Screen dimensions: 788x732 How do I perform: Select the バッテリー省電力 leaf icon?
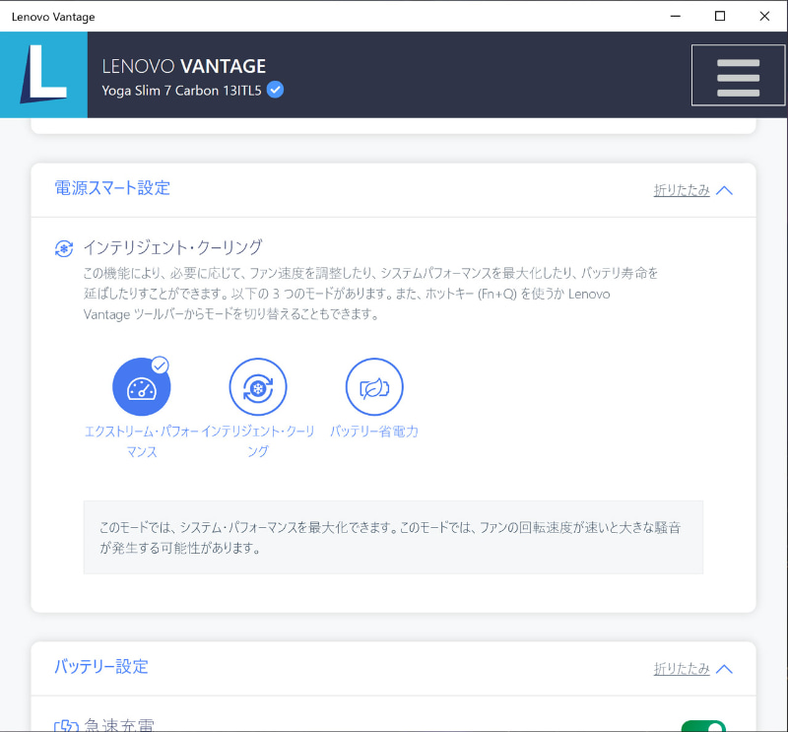point(374,386)
